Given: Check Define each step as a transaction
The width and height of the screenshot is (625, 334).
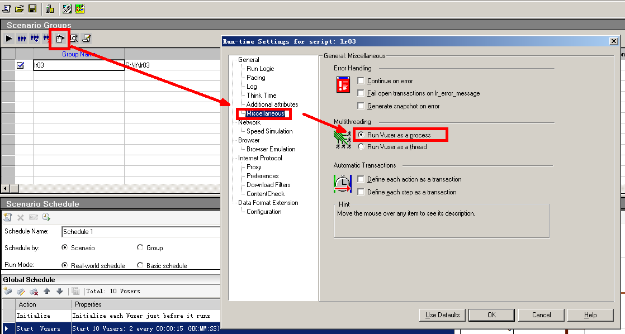Looking at the screenshot, I should (361, 192).
